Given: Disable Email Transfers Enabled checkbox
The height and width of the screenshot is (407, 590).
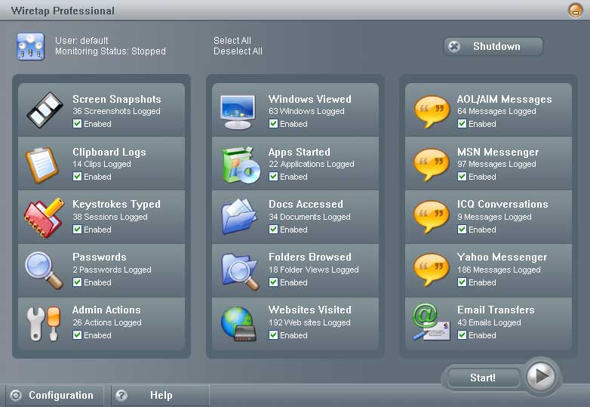Looking at the screenshot, I should (462, 335).
